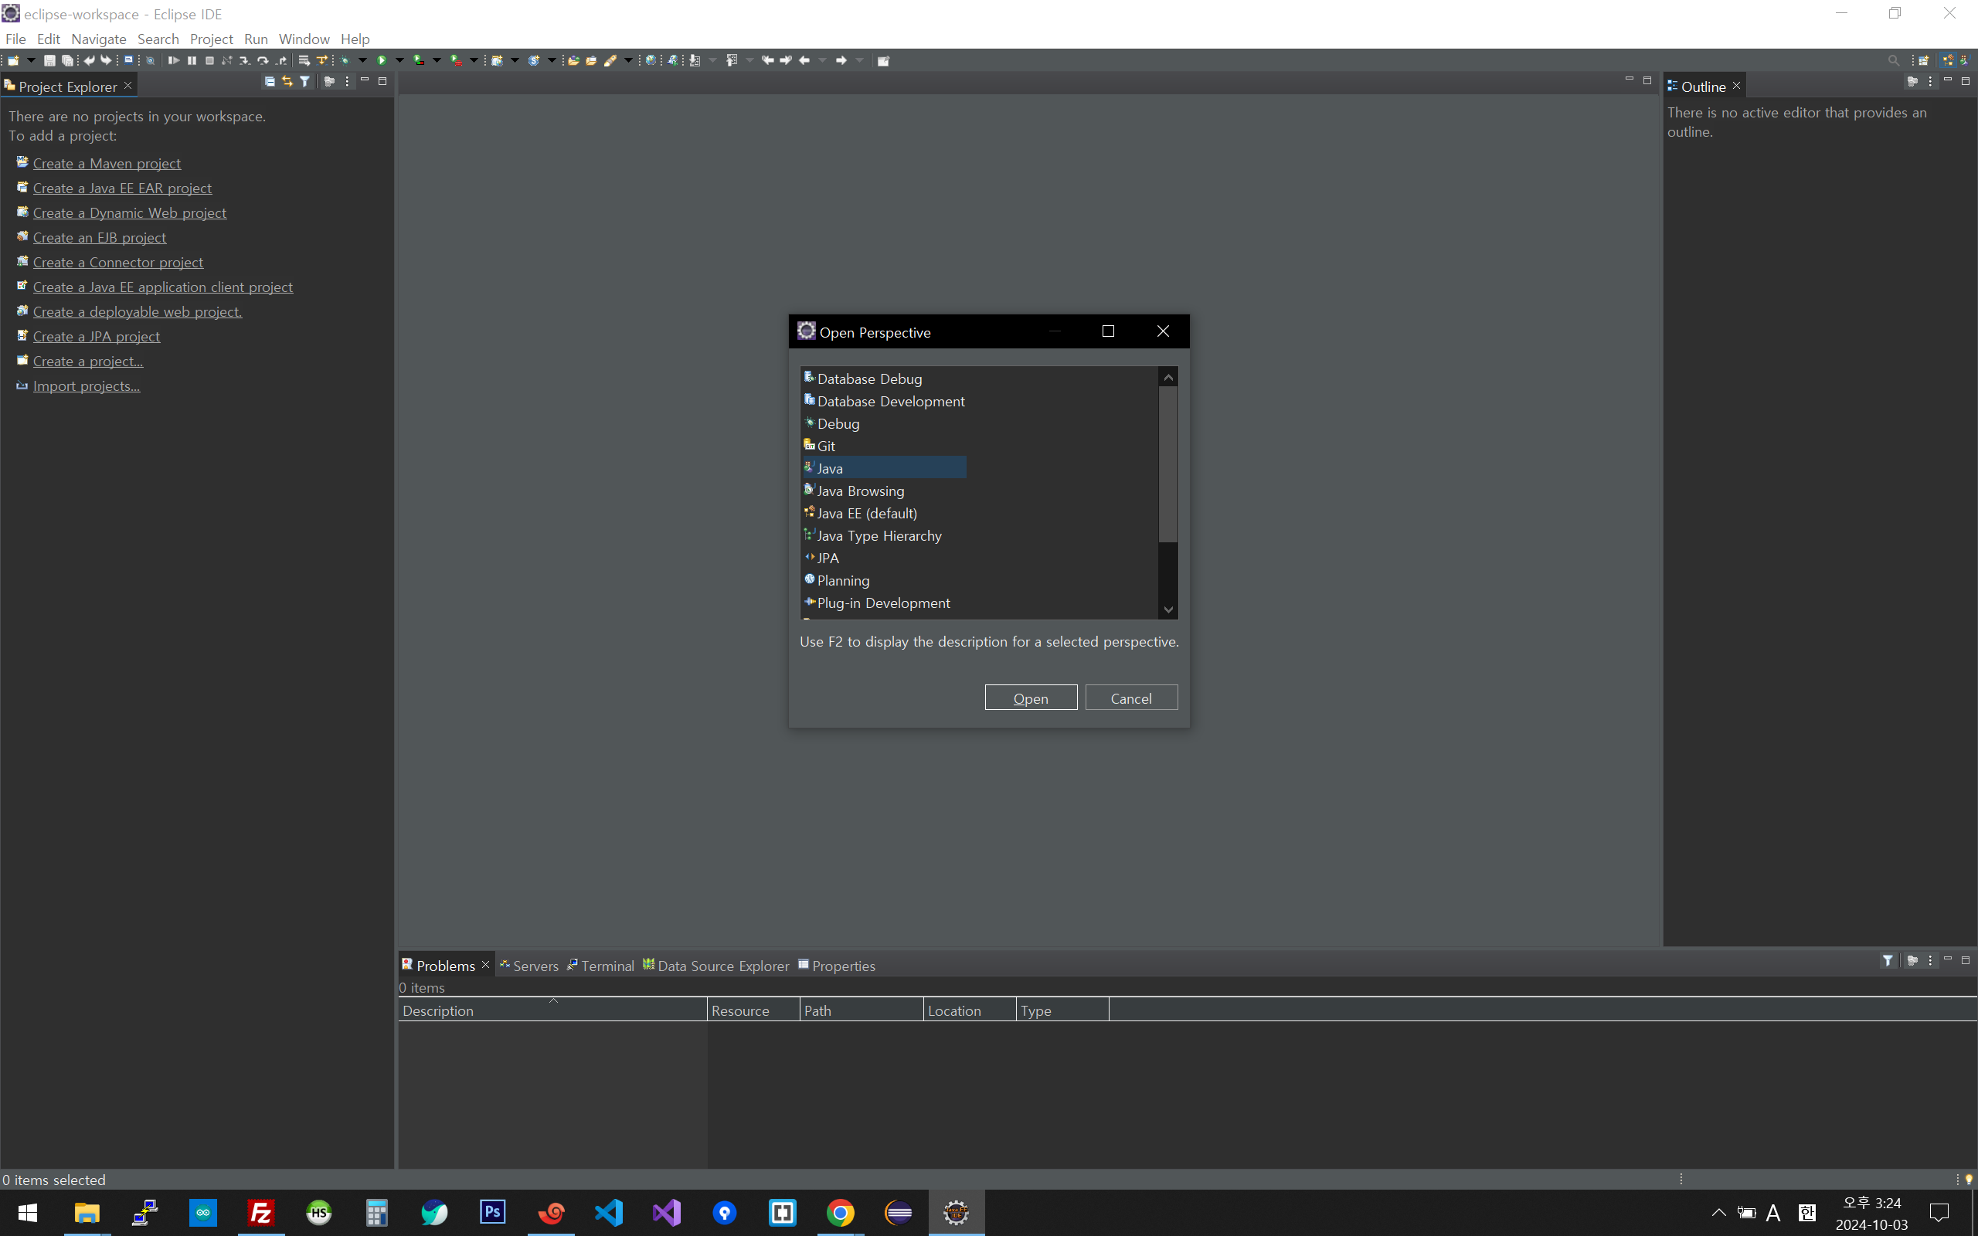Open the Project Explorer View Menu dots
The width and height of the screenshot is (1978, 1236).
[348, 82]
